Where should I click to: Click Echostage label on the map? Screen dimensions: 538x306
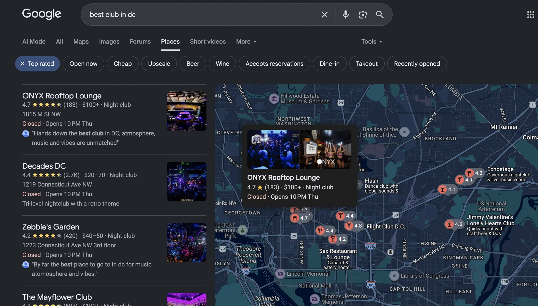[x=500, y=169]
